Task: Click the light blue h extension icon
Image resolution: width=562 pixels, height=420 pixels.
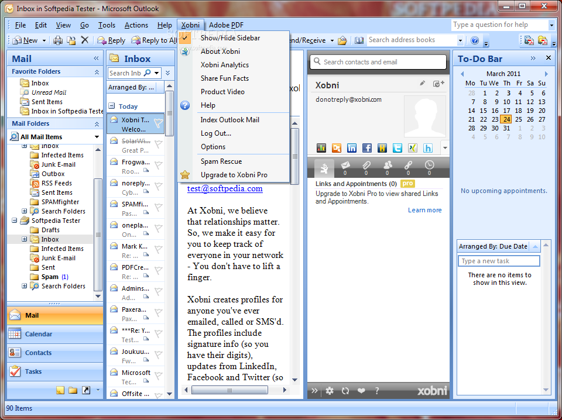Action: tap(428, 147)
